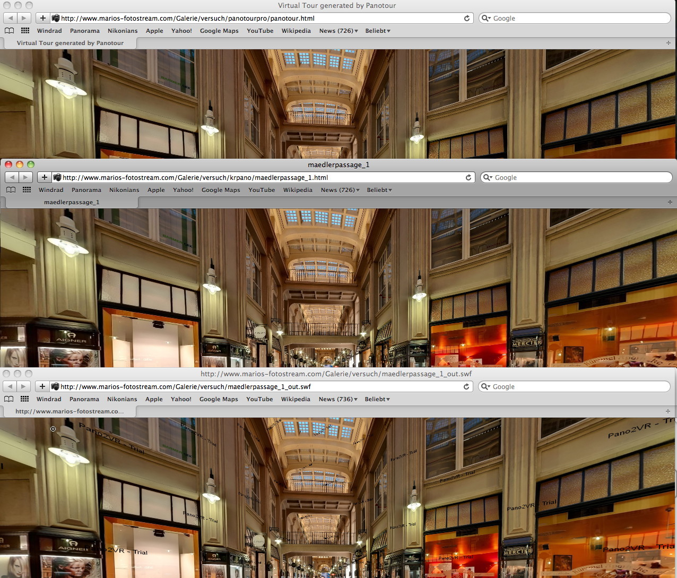Open new tab in the maedlerpassage_1 window

pos(670,202)
